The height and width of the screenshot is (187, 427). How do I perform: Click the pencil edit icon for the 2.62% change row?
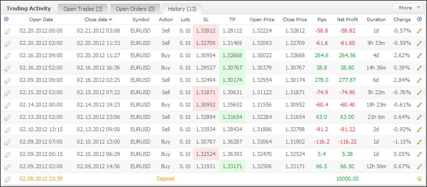[419, 55]
